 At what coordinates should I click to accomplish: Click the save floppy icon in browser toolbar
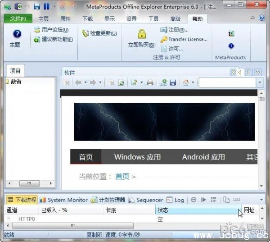pyautogui.click(x=172, y=83)
